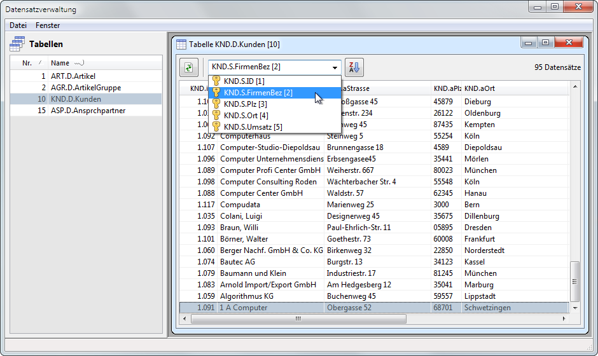
Task: Click the table icon in the Tabelle KND.D.Kunden title bar
Action: tap(181, 44)
